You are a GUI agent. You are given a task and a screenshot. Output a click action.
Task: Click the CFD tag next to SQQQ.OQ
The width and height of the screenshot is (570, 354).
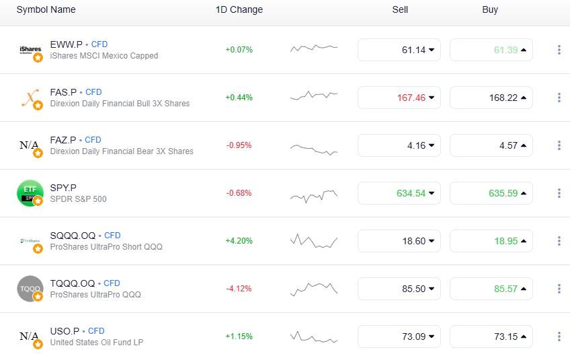click(112, 236)
